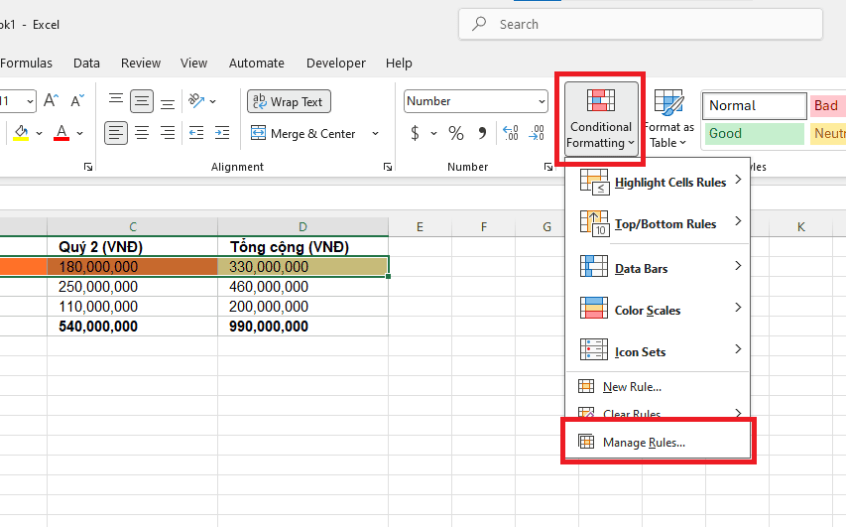Viewport: 846px width, 527px height.
Task: Choose New Rule... menu entry
Action: point(658,387)
